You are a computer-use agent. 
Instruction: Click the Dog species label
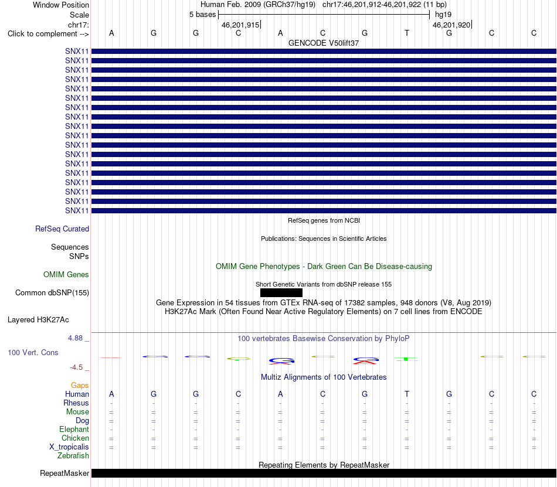(82, 421)
